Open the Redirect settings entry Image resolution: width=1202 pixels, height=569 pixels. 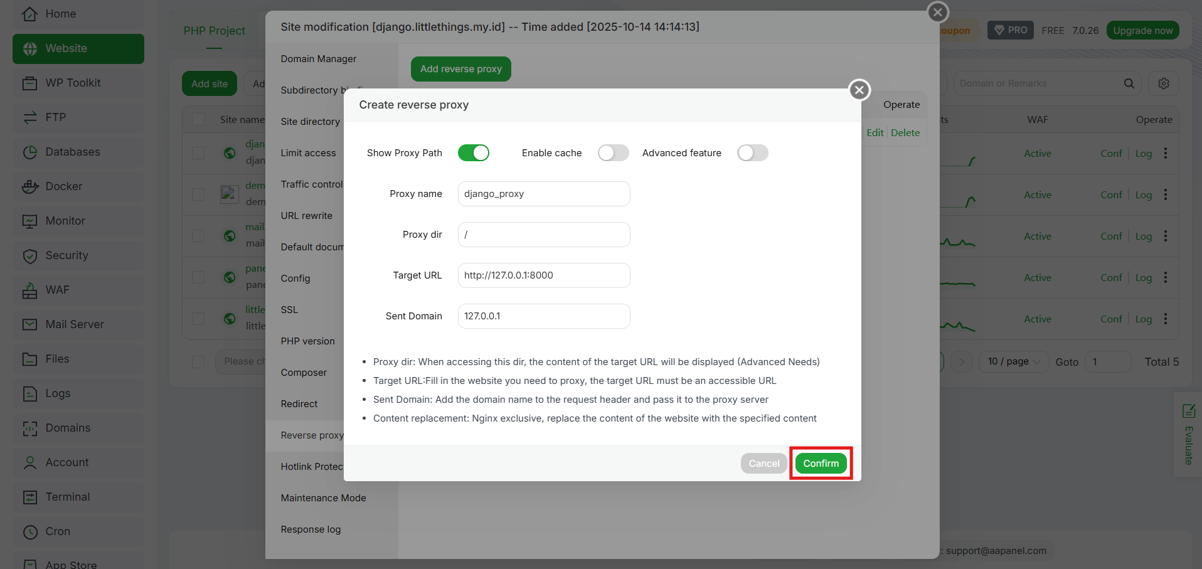point(299,404)
